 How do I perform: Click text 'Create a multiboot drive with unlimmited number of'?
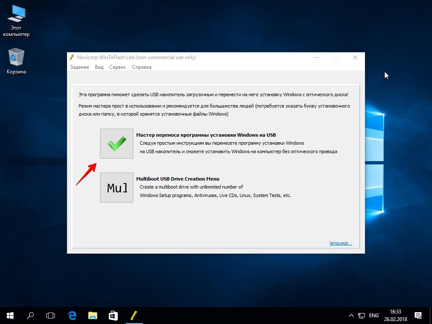[191, 187]
